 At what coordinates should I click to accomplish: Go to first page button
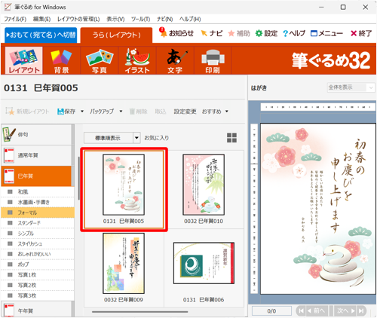[x=301, y=310]
